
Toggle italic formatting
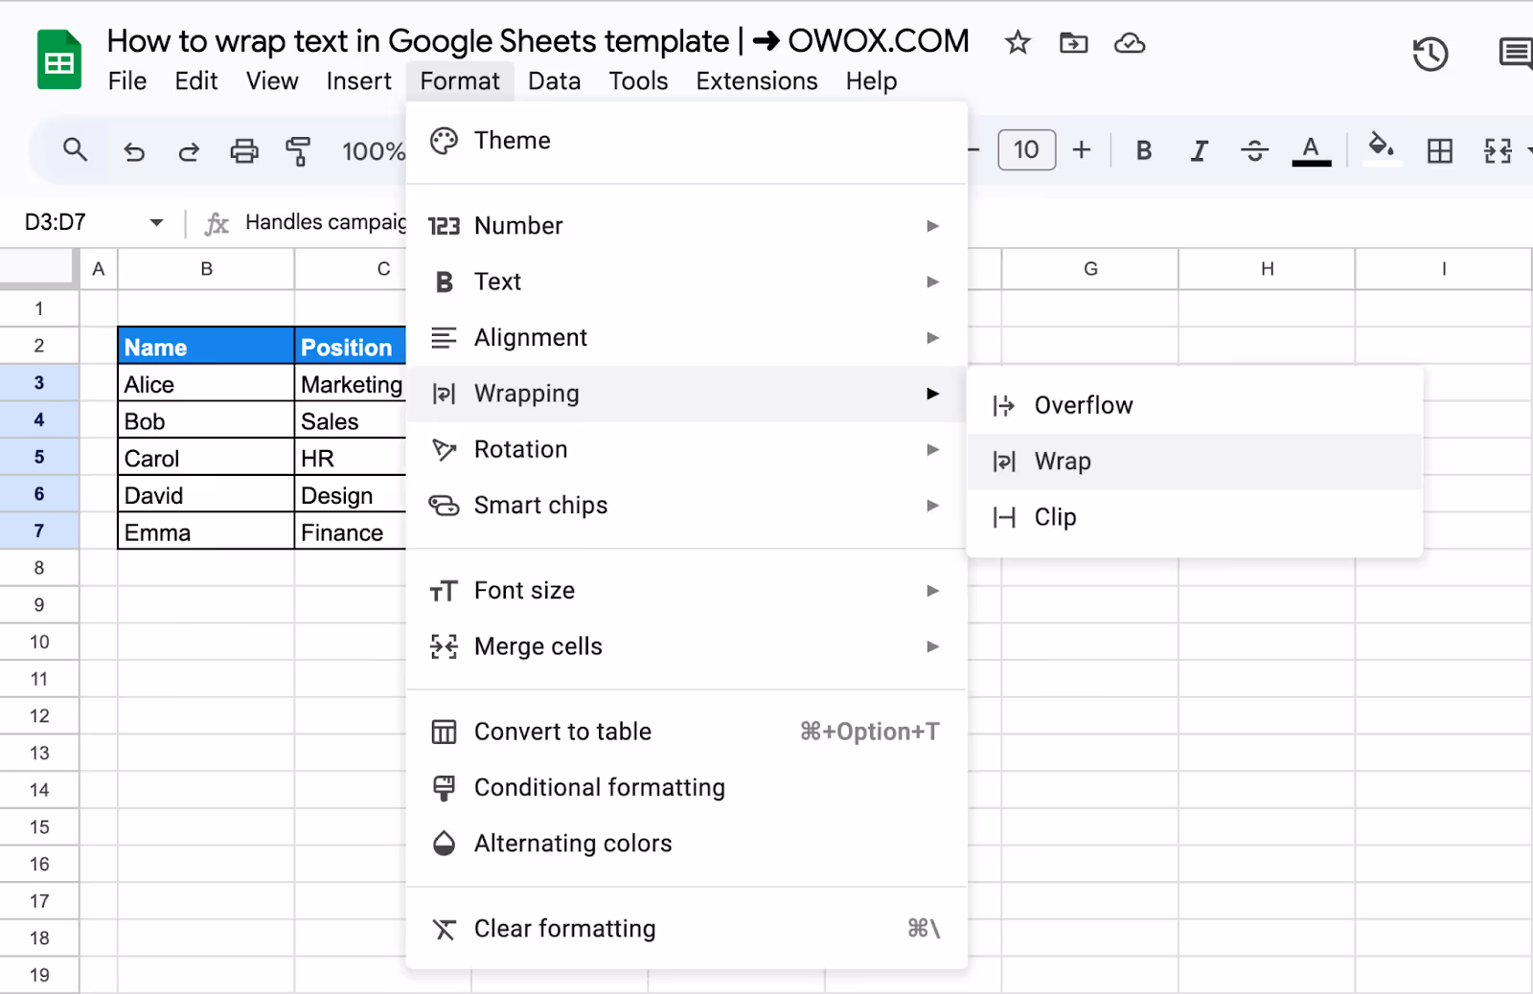(x=1199, y=150)
